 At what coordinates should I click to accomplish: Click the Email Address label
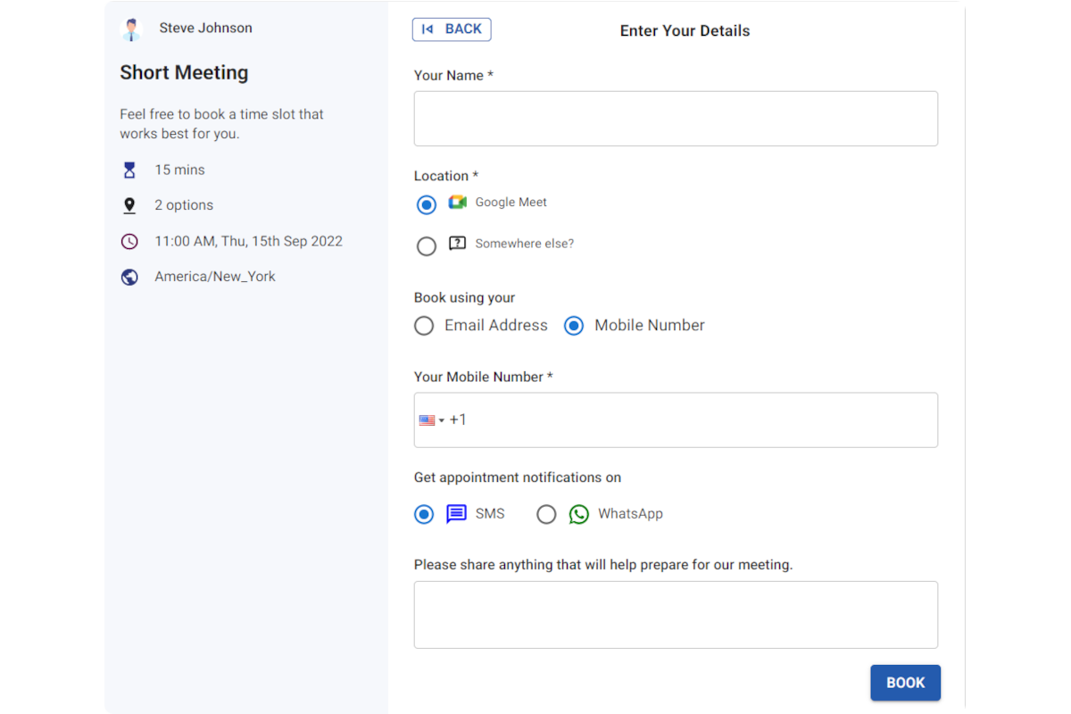[496, 326]
